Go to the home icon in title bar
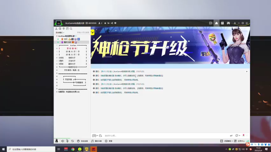 coord(216,23)
